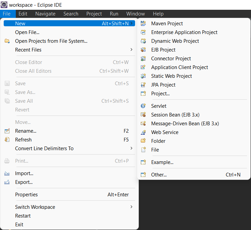Viewport: 251px width, 230px height.
Task: Click the Eclipse IDE icon in the title bar
Action: click(4, 5)
